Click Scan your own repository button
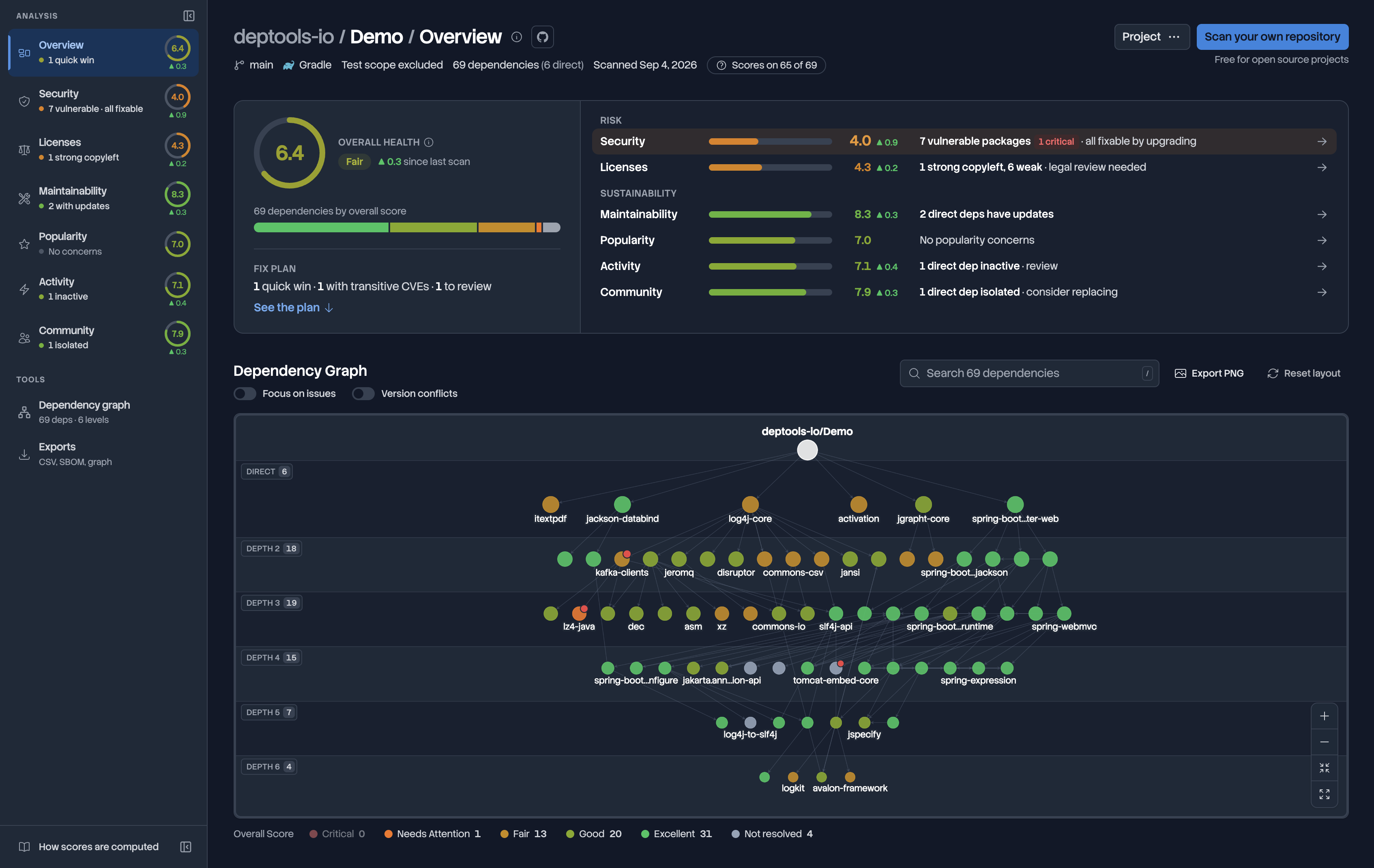The image size is (1374, 868). (x=1272, y=37)
